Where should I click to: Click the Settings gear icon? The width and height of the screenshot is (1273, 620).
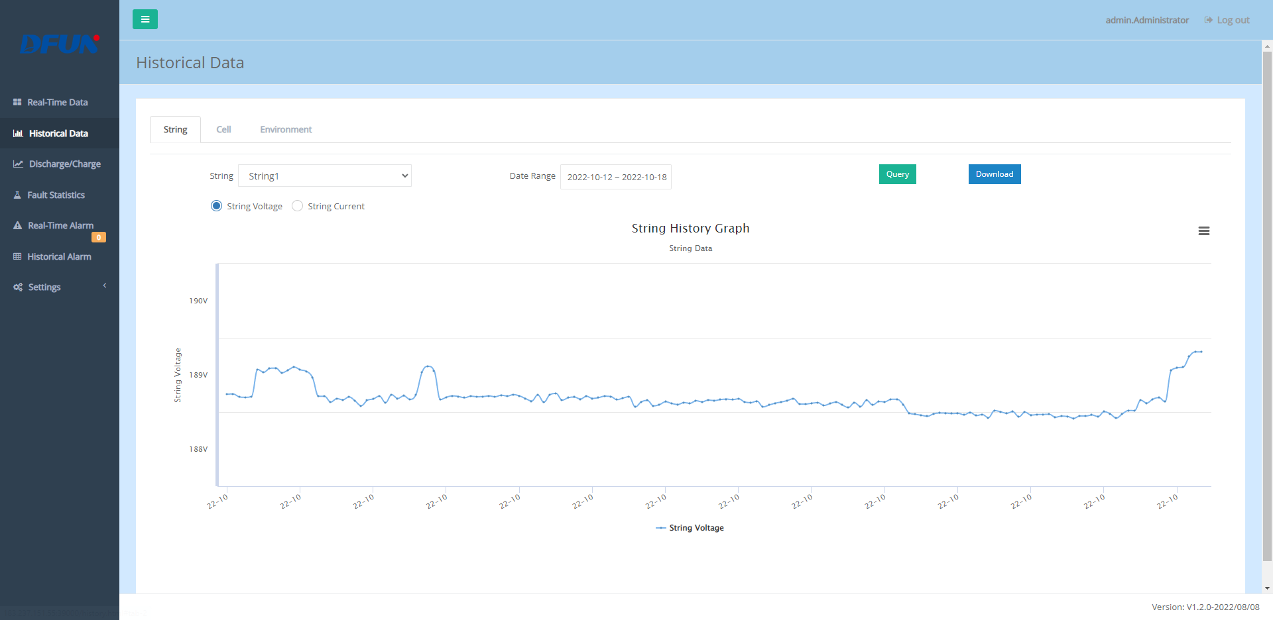pyautogui.click(x=17, y=287)
